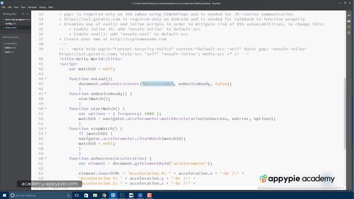The width and height of the screenshot is (354, 199).
Task: Click Cortana microphone icon in search box
Action: (x=69, y=195)
